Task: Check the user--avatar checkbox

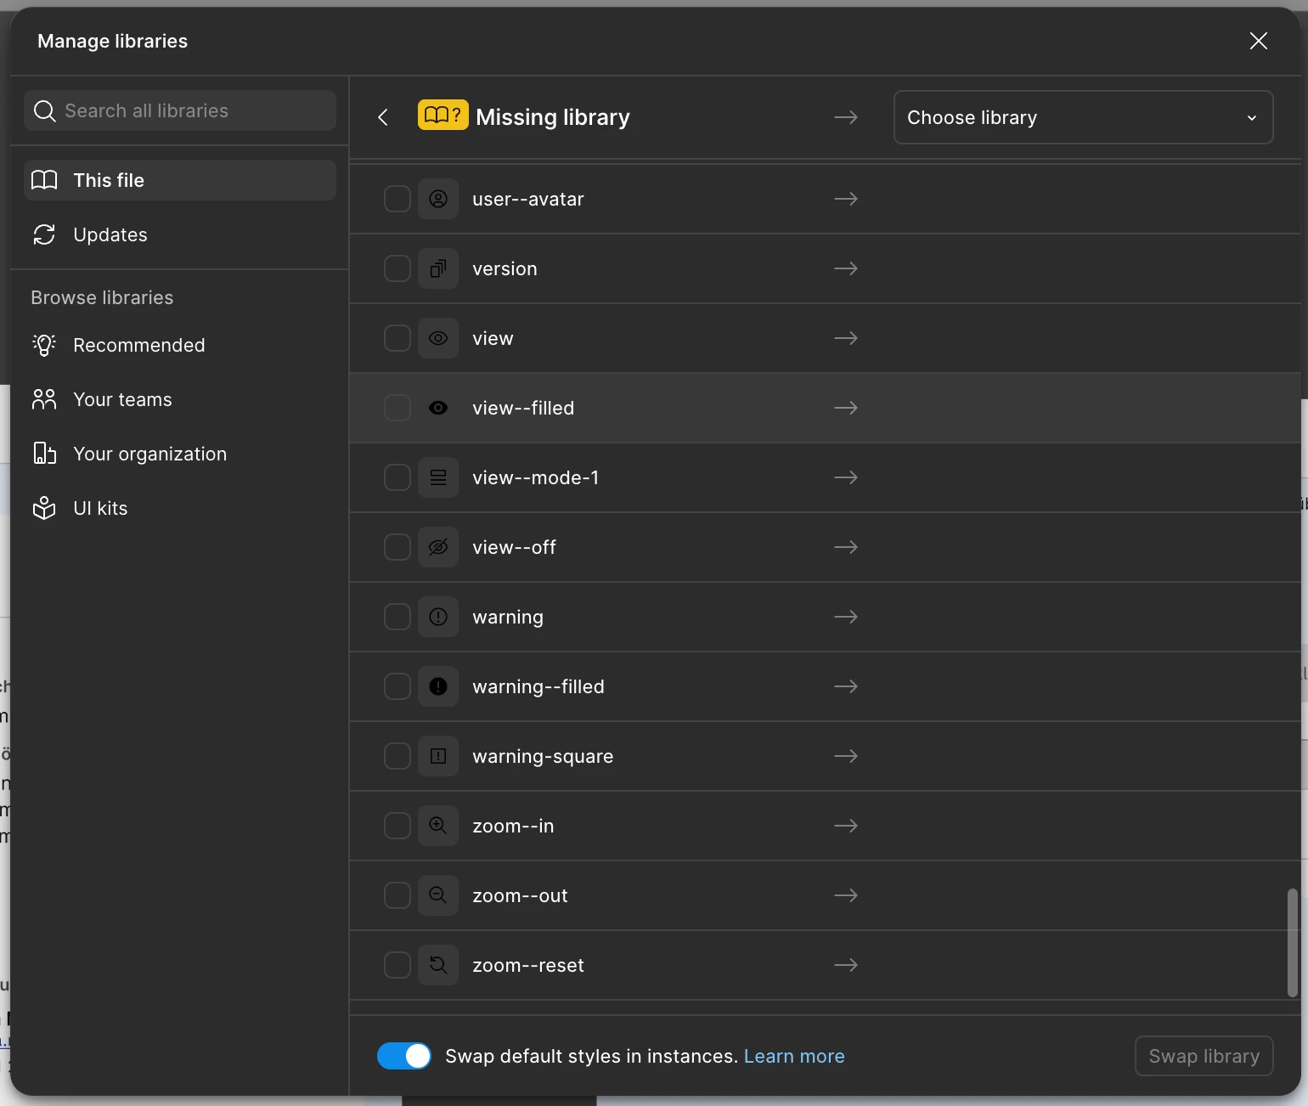Action: tap(397, 199)
